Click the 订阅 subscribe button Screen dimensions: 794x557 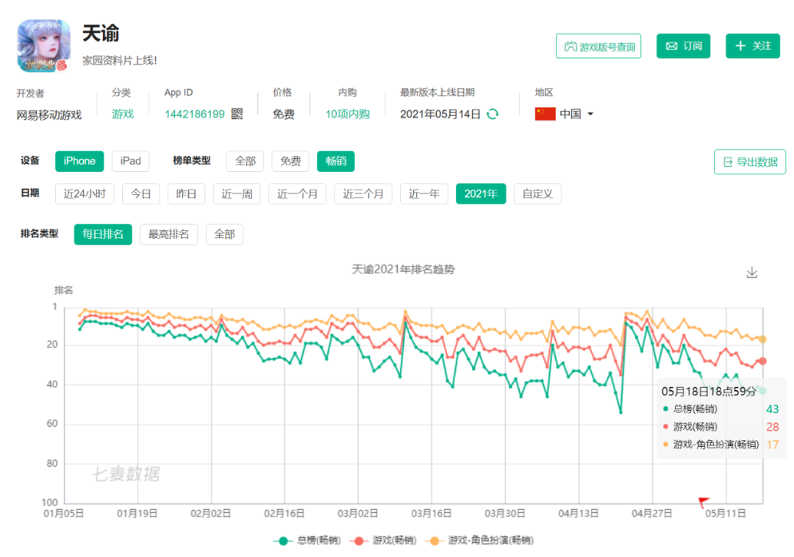[684, 46]
